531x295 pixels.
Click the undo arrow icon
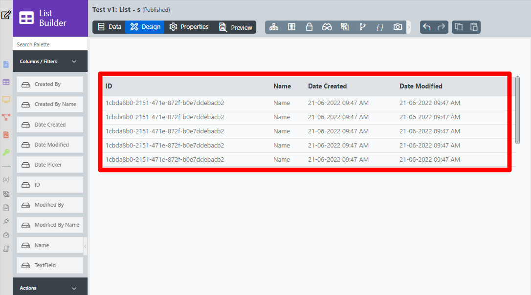427,27
